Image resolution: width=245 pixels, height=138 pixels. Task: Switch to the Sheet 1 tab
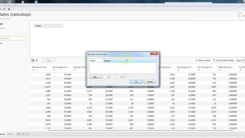coord(11,134)
